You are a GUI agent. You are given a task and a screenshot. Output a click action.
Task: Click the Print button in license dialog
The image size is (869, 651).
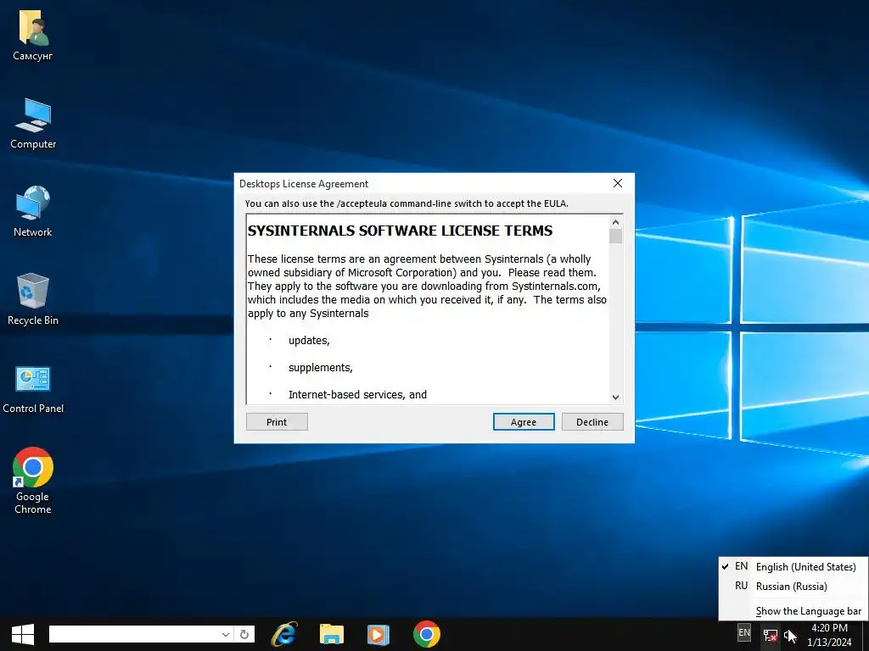[x=277, y=422]
